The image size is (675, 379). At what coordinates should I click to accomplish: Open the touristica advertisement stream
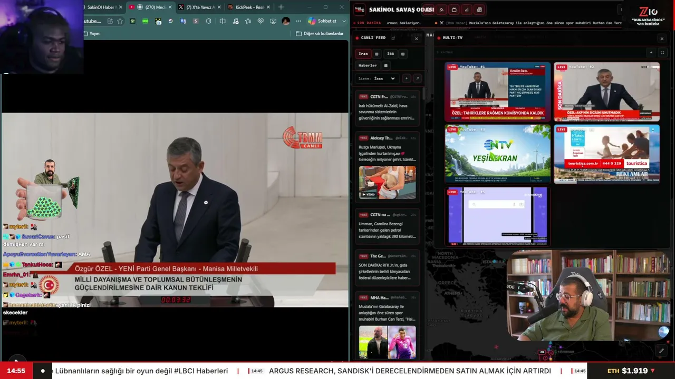click(607, 154)
